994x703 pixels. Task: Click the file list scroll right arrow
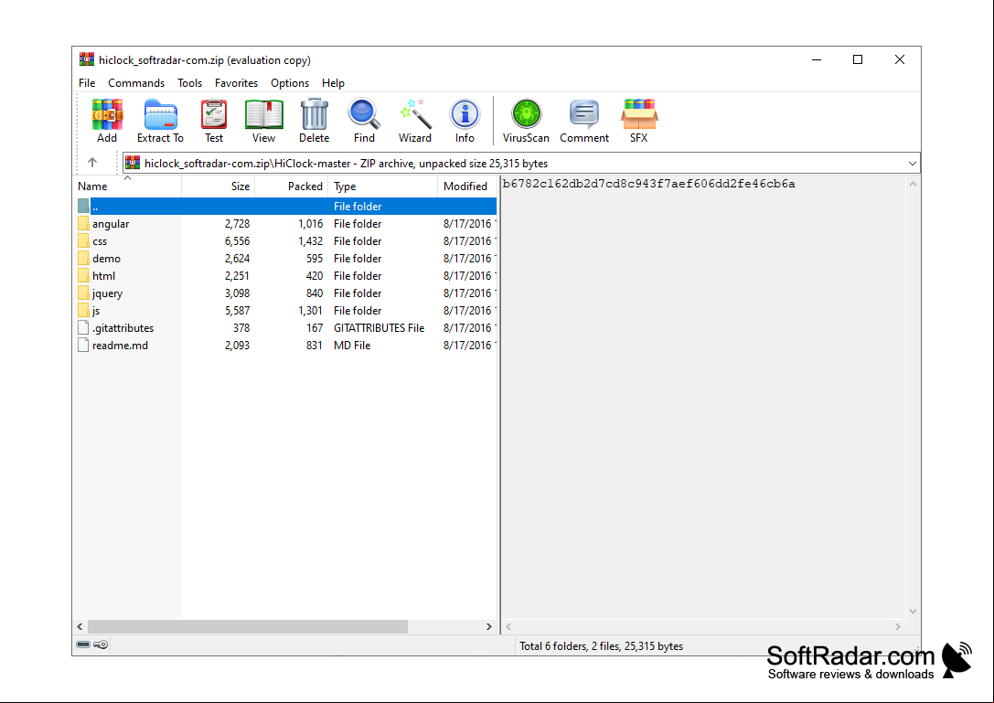pos(488,626)
